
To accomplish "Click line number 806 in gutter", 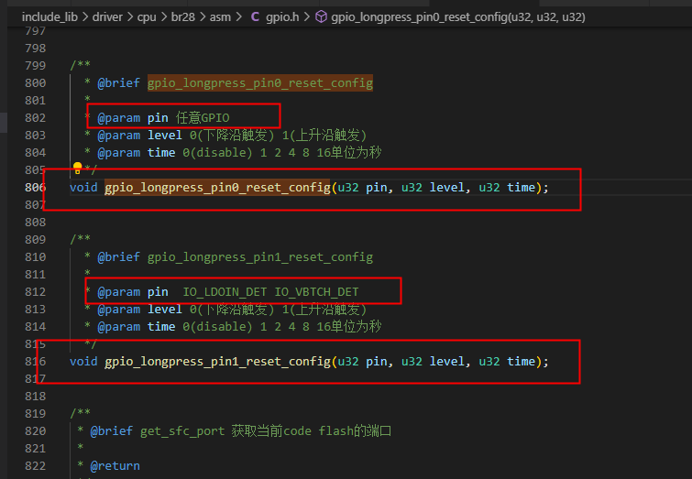I will coord(36,188).
